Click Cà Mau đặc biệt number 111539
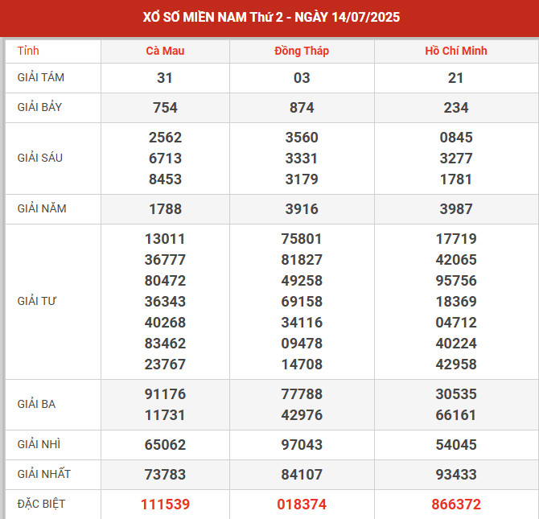The height and width of the screenshot is (519, 539). pyautogui.click(x=165, y=505)
